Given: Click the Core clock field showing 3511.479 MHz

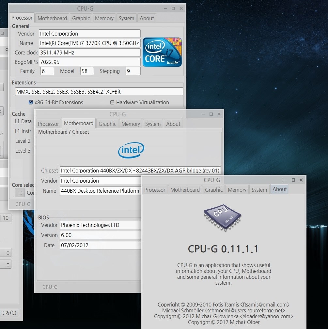Looking at the screenshot, I should 90,52.
